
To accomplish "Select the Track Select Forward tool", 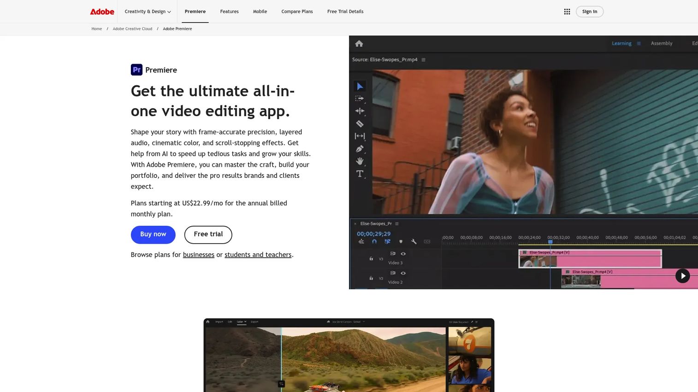I will (360, 99).
